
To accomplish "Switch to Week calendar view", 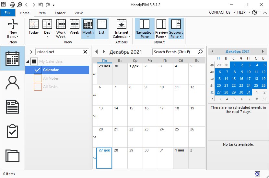I will [74, 28].
